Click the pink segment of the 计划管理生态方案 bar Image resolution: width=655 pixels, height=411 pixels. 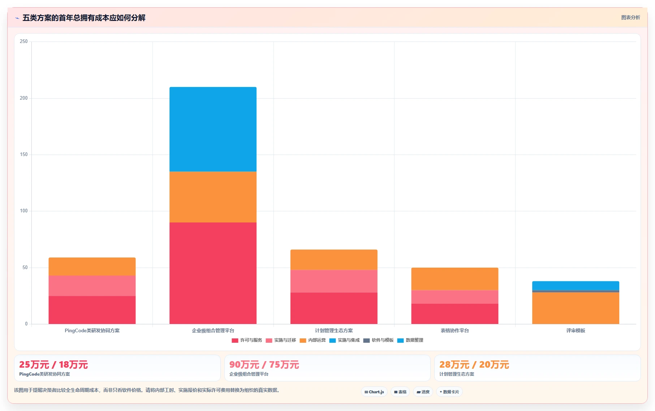pyautogui.click(x=334, y=281)
